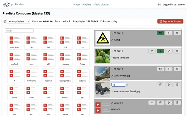This screenshot has width=187, height=116.
Task: Open the EN language selector
Action: (159, 5)
